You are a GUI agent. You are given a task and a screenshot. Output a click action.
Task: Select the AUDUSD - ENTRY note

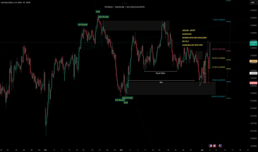point(189,30)
